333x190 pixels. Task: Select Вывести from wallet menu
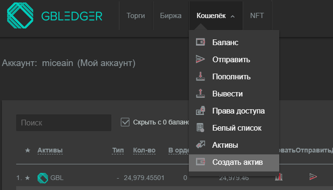click(x=234, y=94)
